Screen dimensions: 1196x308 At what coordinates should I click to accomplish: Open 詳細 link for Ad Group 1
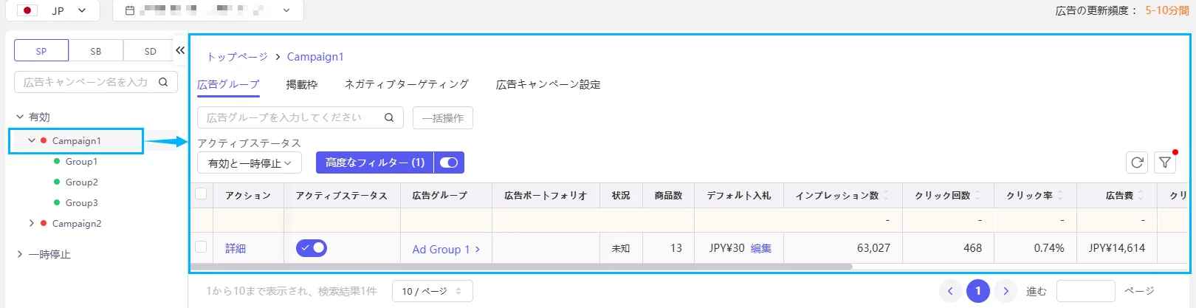pos(236,248)
